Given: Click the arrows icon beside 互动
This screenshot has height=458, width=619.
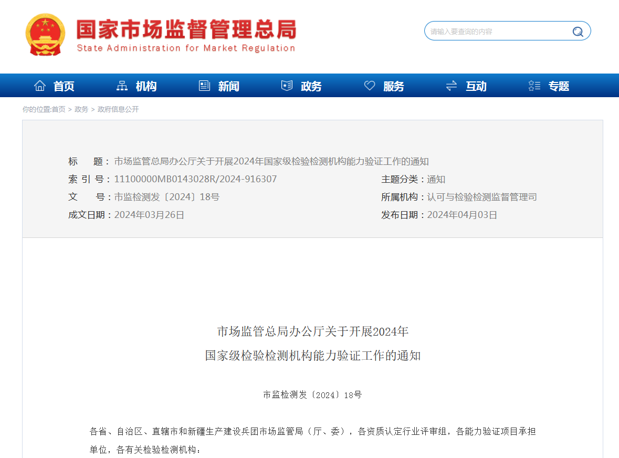Looking at the screenshot, I should pyautogui.click(x=452, y=85).
